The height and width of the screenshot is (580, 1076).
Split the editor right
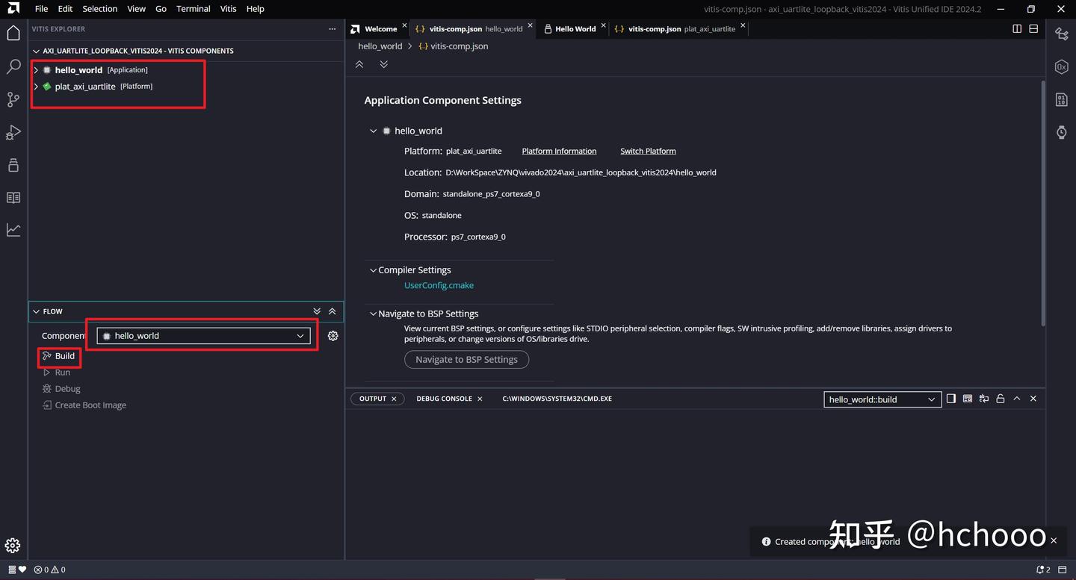[1017, 29]
